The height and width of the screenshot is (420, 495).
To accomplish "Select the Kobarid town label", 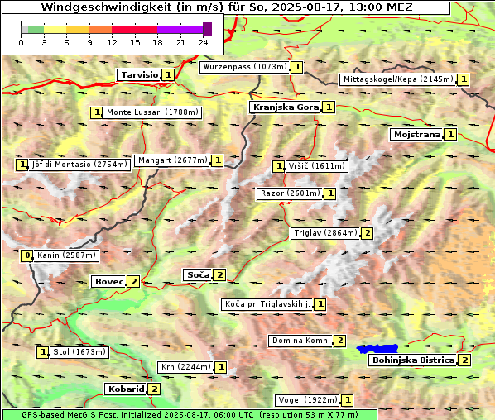I will [126, 389].
